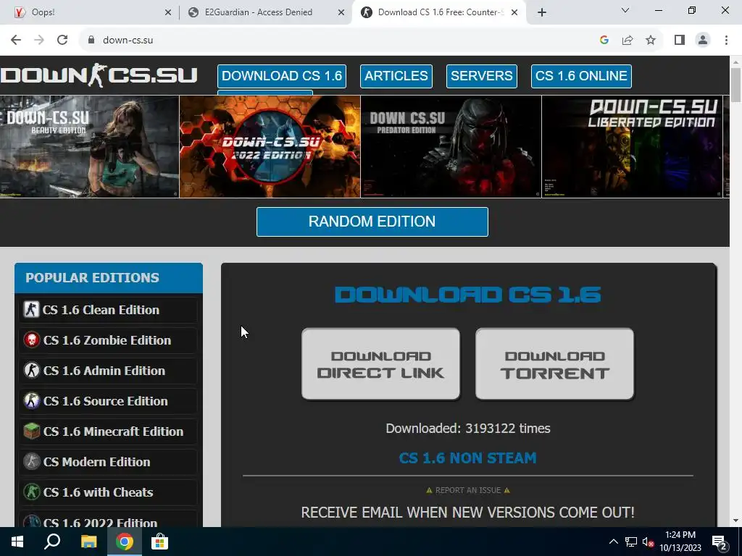Open Microsoft Store from the taskbar
The image size is (742, 556).
pos(160,542)
